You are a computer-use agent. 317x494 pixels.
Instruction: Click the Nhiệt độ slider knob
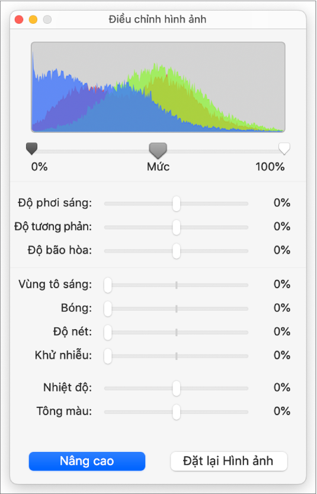(x=177, y=388)
